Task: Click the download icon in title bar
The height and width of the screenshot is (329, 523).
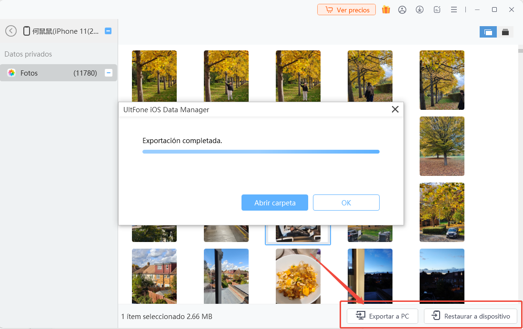Action: pos(420,10)
